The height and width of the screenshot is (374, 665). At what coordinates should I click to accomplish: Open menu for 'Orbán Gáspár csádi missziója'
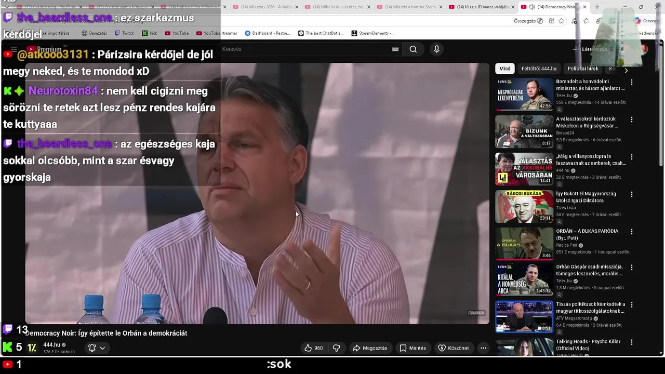pyautogui.click(x=632, y=268)
